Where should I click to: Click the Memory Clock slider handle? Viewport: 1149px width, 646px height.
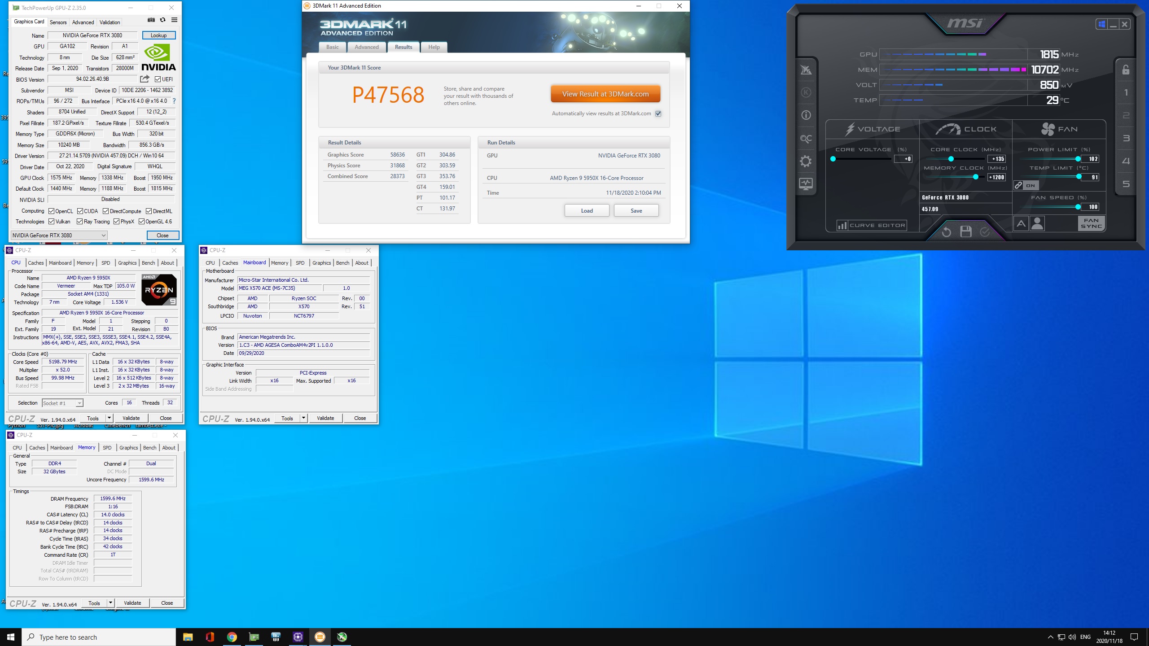pyautogui.click(x=975, y=177)
